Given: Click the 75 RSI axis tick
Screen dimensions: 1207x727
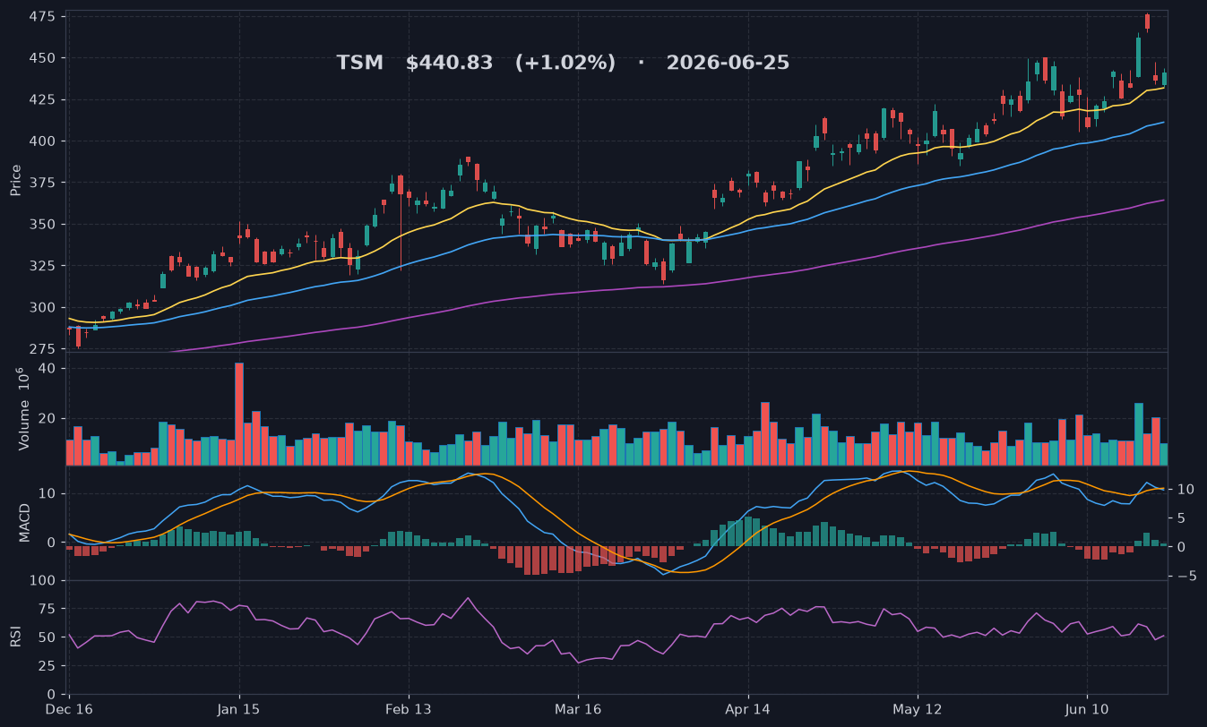Looking at the screenshot, I should pos(47,609).
